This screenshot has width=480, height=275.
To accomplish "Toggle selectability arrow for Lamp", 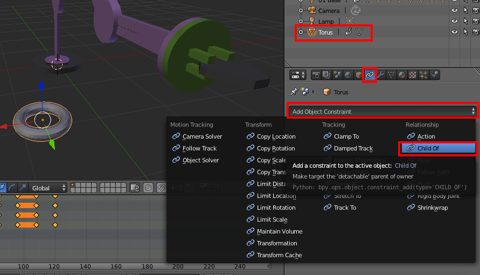I will (465, 21).
